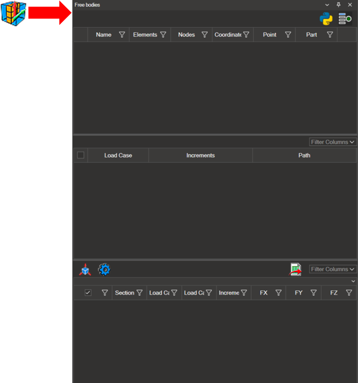This screenshot has width=358, height=383.
Task: Click the small chevron above FZ column
Action: click(x=353, y=281)
